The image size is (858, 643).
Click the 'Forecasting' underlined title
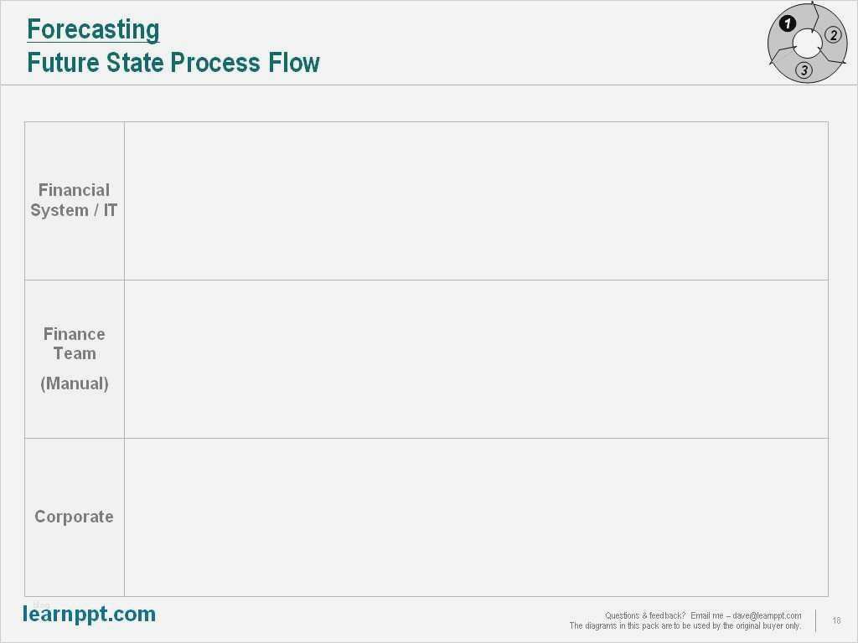(93, 29)
